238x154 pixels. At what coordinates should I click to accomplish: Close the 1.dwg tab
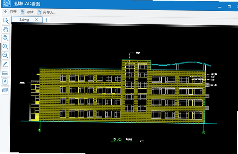pos(36,20)
